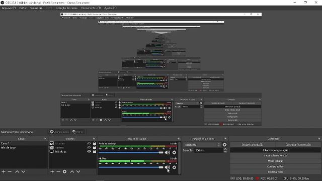Screen dimensions: 322x181
Task: Remove the source with the Fontes minus icon
Action: click(58, 171)
